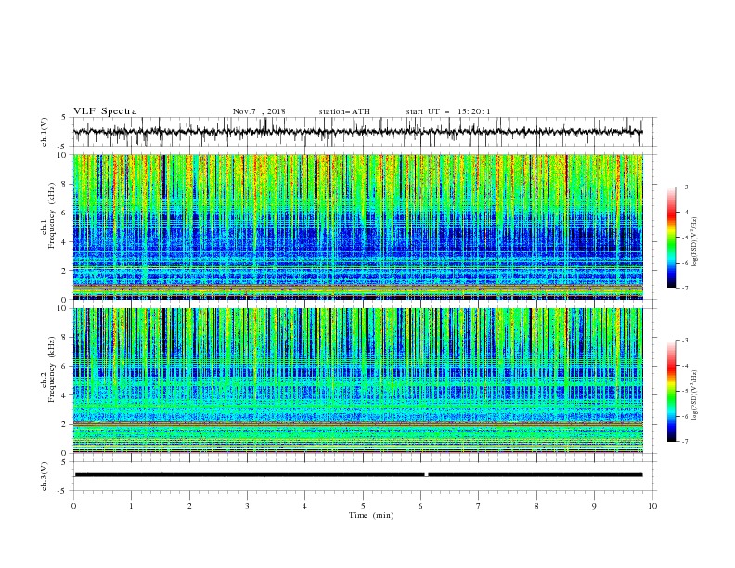Viewport: 735px width, 568px height.
Task: Click the "4" kHz tick on ch.2 axis
Action: point(65,395)
